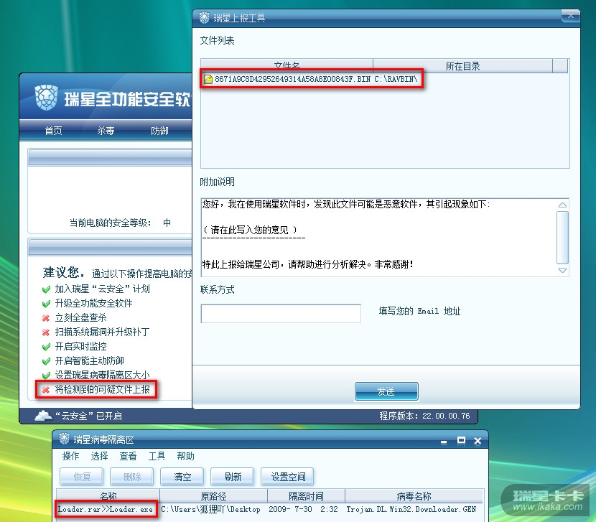Click the 清空 button in quarantine toolbar

pyautogui.click(x=182, y=477)
